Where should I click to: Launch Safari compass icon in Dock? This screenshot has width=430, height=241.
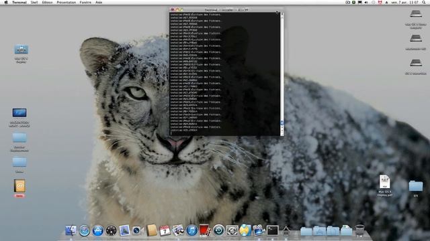tap(85, 230)
